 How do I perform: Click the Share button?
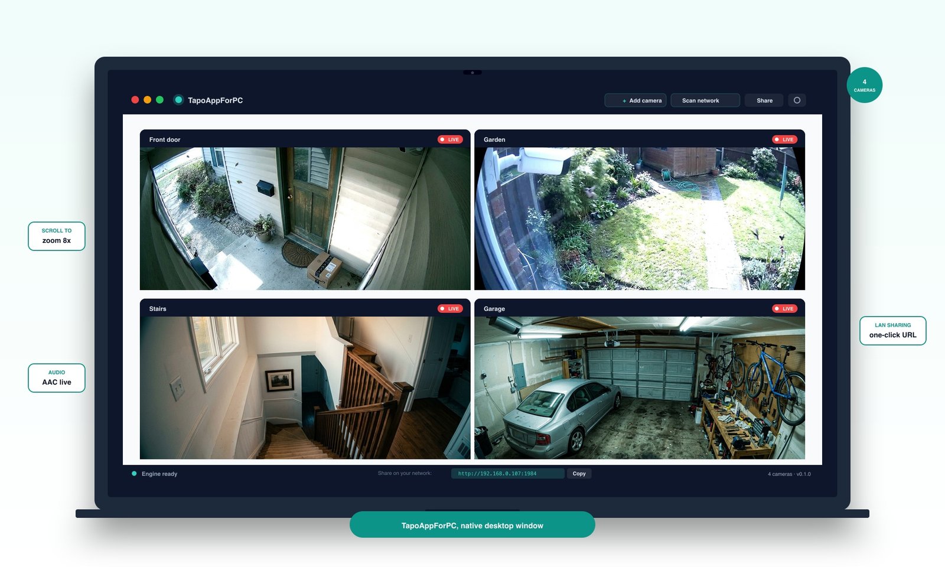[x=764, y=100]
